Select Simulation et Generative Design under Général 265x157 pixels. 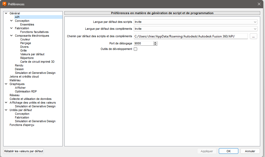[35, 73]
